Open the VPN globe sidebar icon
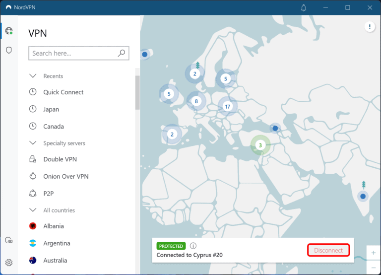Viewport: 381px width, 275px height. tap(8, 31)
